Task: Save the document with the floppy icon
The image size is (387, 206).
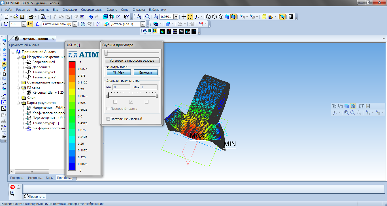Action: [22, 17]
